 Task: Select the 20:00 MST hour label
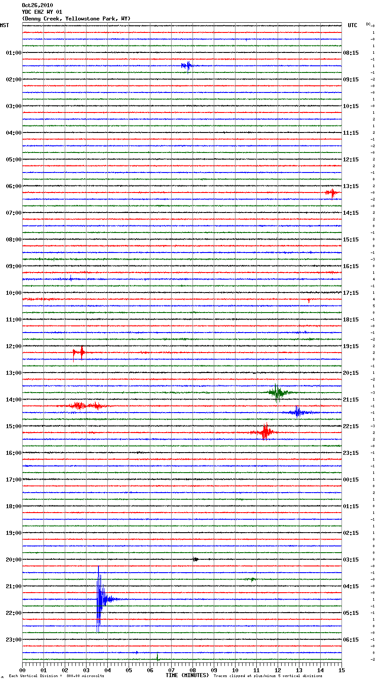(14, 560)
